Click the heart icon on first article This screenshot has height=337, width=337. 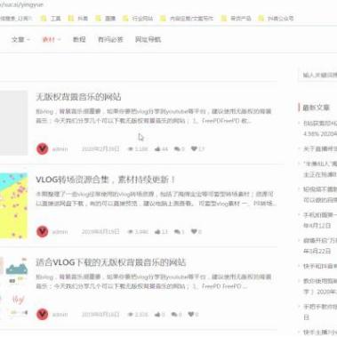194,148
